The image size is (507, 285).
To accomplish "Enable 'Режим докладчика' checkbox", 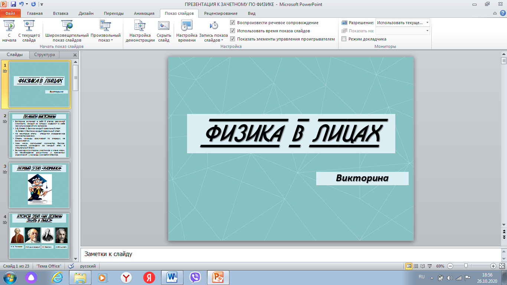I will tap(344, 39).
